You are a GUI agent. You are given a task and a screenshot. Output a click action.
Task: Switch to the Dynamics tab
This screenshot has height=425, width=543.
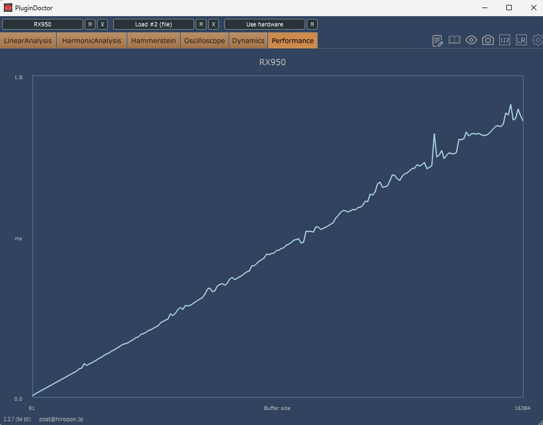248,40
